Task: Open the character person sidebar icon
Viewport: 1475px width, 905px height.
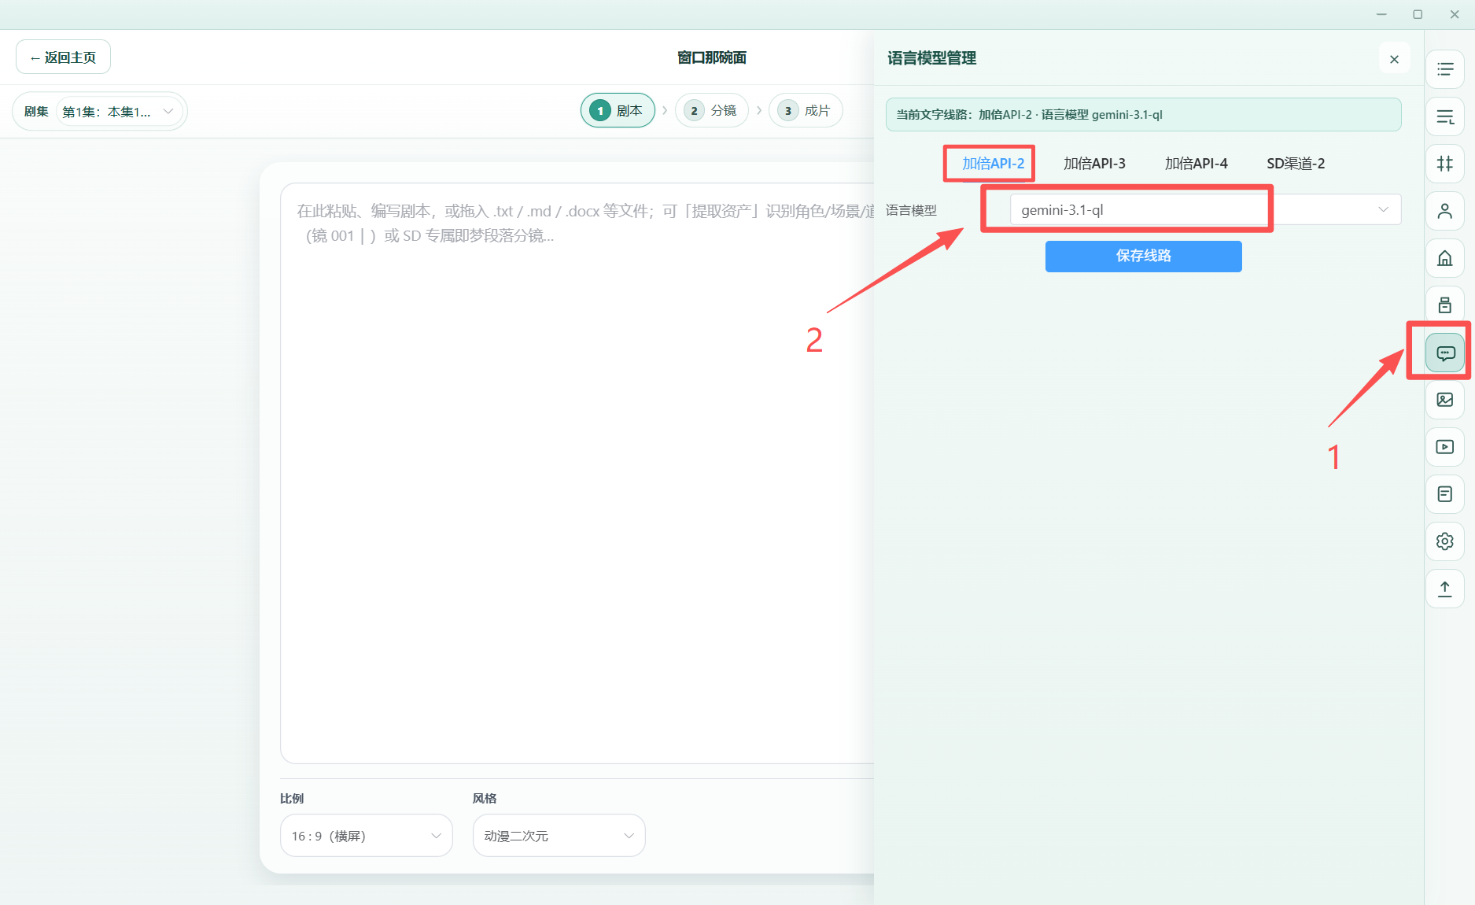Action: click(1445, 211)
